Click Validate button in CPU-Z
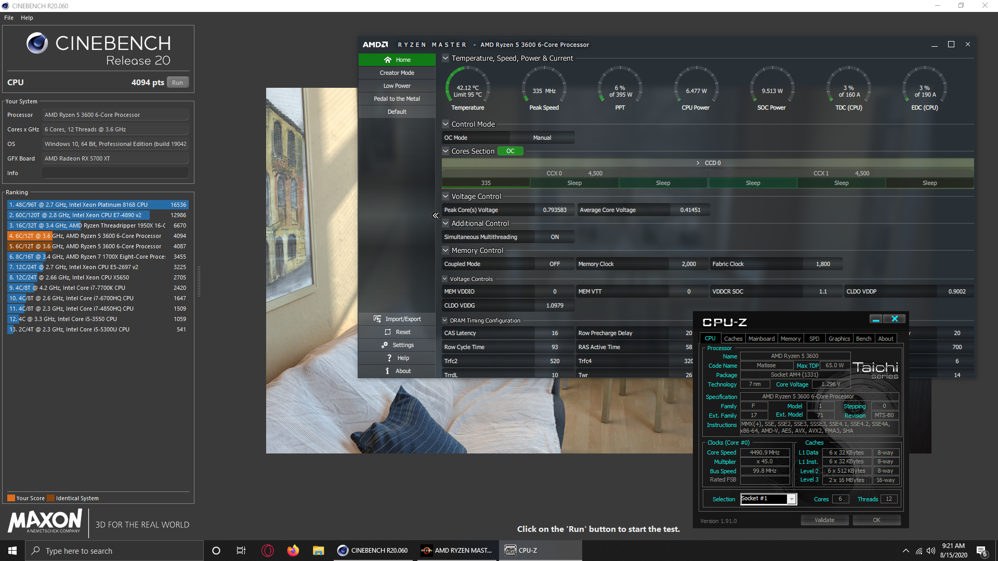This screenshot has height=561, width=998. (824, 520)
